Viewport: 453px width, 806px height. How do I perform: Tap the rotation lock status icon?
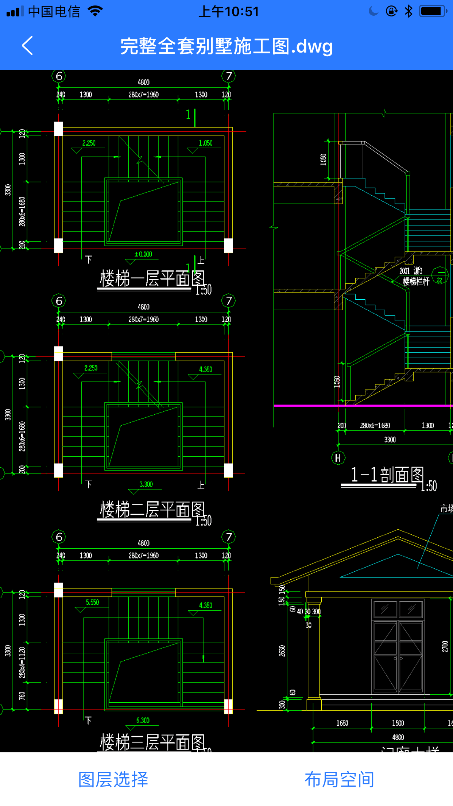point(391,11)
